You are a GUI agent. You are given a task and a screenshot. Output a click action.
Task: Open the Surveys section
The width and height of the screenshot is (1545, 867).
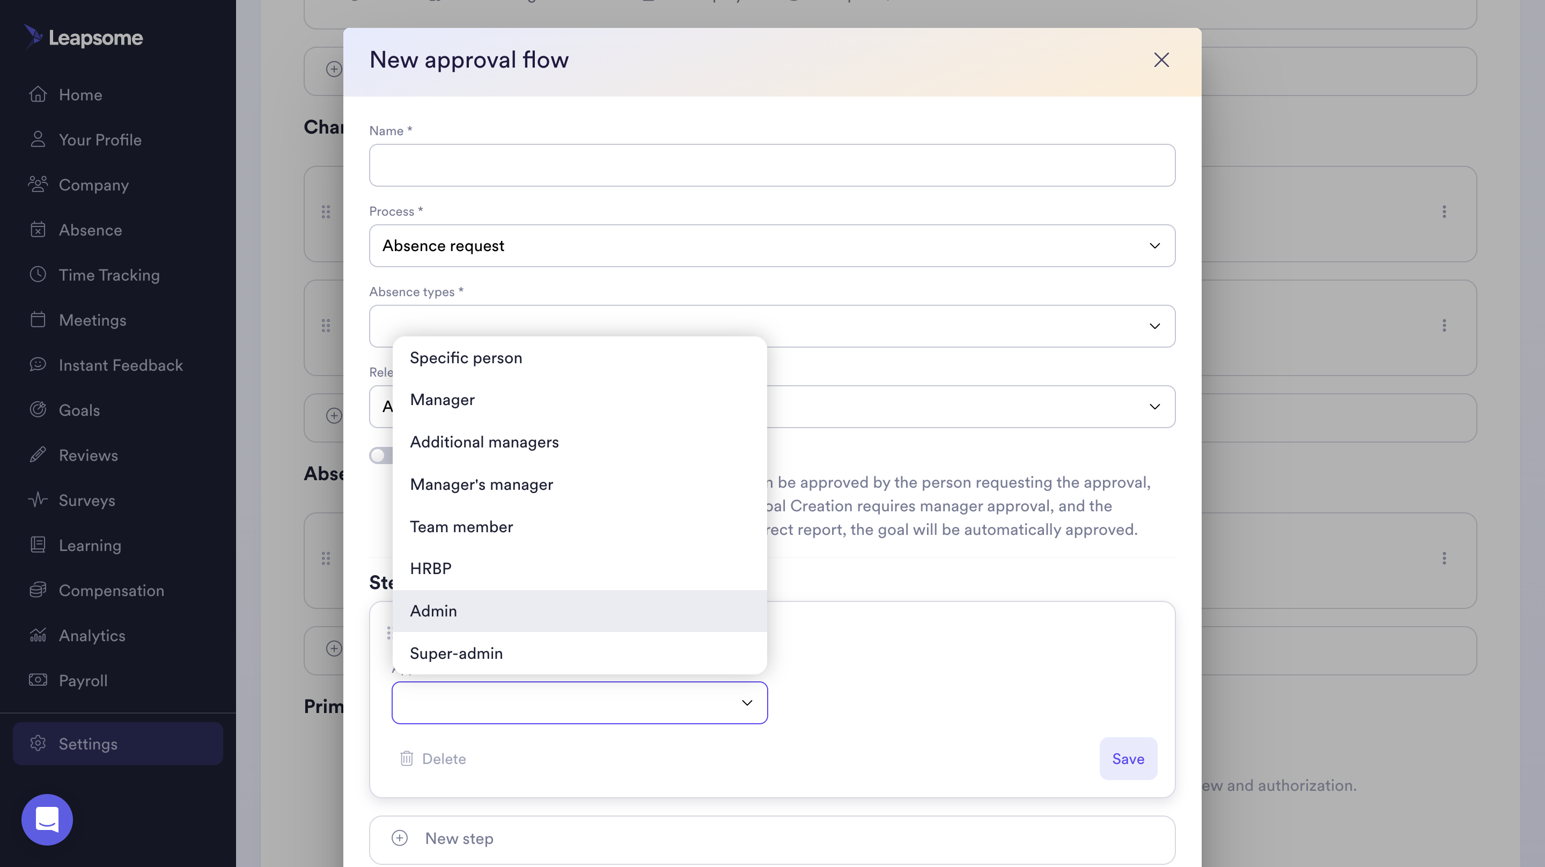click(87, 500)
